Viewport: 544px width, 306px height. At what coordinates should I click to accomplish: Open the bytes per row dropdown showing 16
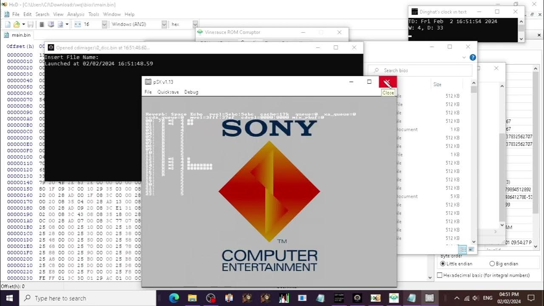pos(105,24)
